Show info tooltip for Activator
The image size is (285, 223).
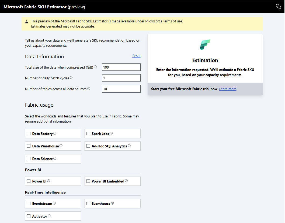49,216
